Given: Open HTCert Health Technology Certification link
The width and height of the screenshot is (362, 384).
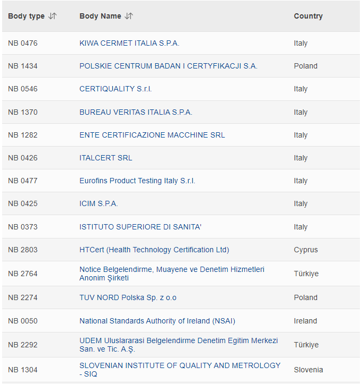Looking at the screenshot, I should [154, 250].
